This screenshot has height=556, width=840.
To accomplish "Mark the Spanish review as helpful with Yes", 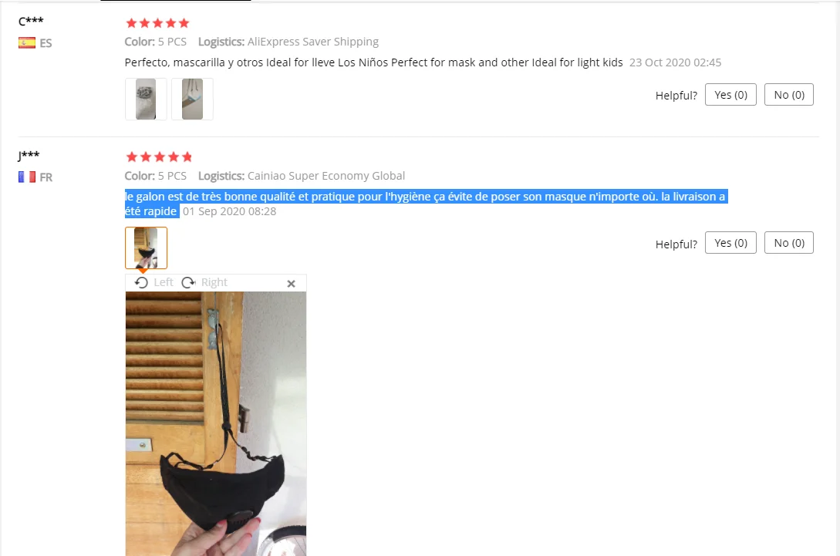I will pyautogui.click(x=730, y=95).
